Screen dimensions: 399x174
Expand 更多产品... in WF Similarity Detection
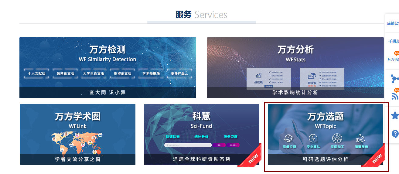click(179, 73)
